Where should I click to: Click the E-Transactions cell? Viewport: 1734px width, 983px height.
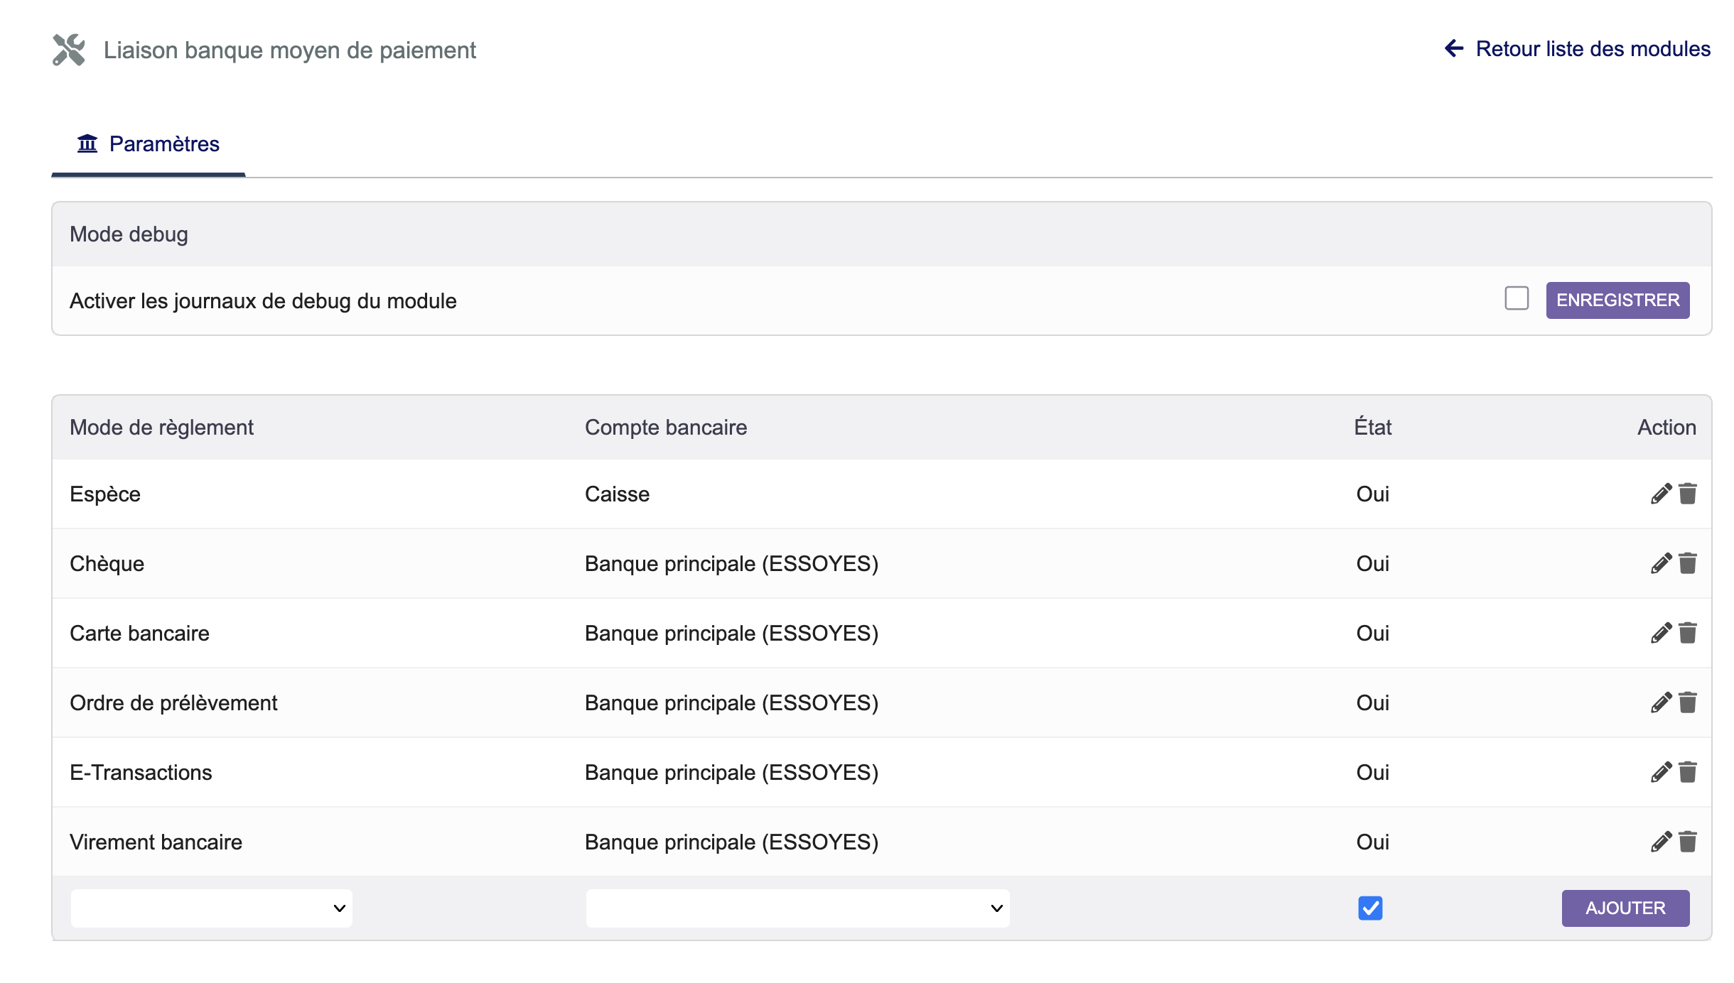(x=141, y=773)
